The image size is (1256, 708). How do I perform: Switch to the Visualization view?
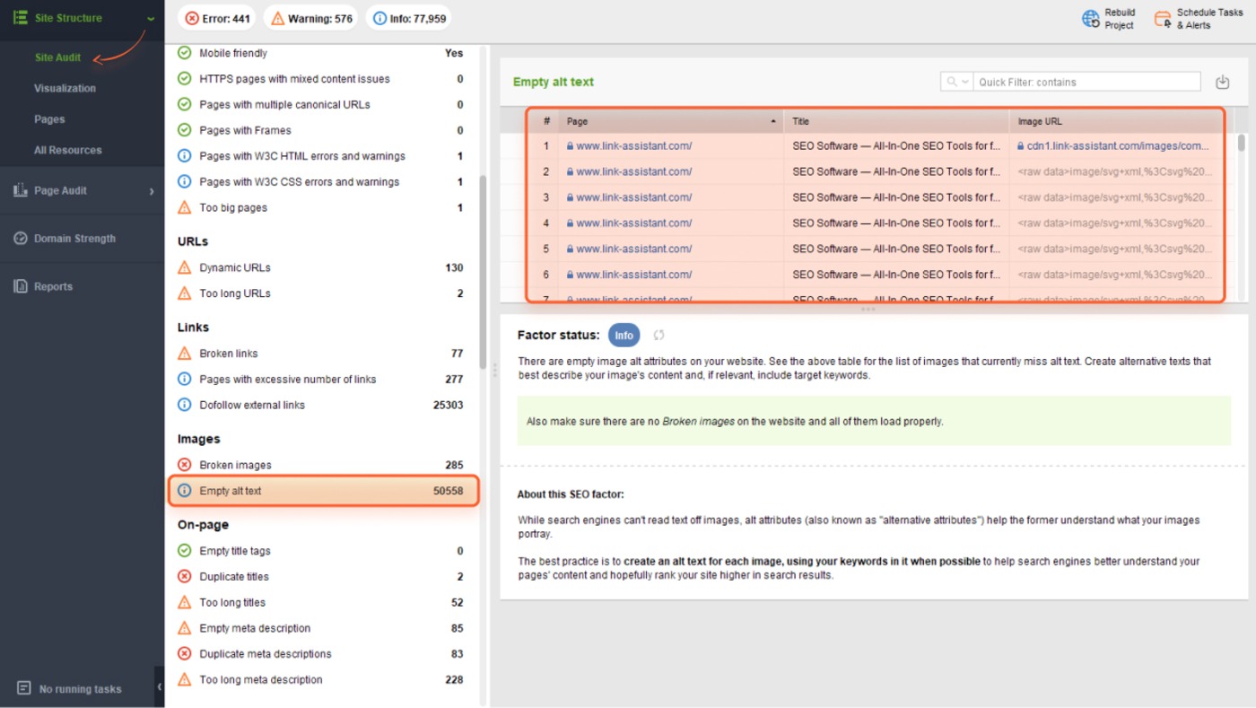pyautogui.click(x=64, y=87)
